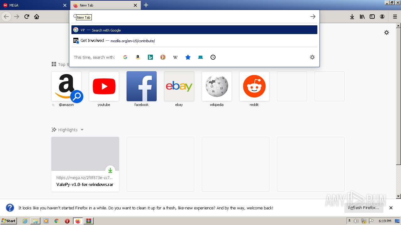This screenshot has height=225, width=401.
Task: Open the ValoPy-v1.0-for-windows.rar highlight card
Action: tap(85, 164)
